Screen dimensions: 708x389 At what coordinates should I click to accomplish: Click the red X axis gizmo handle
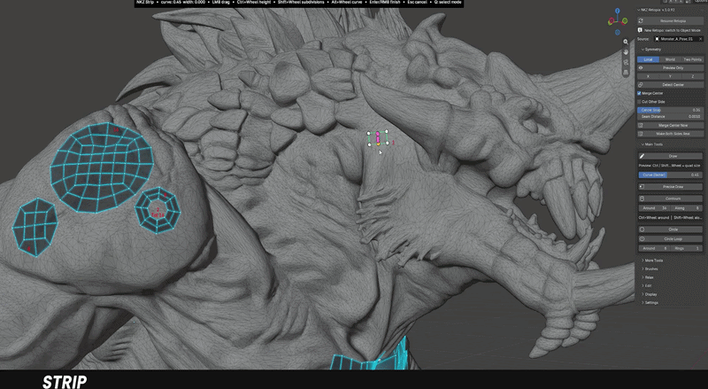pyautogui.click(x=611, y=20)
